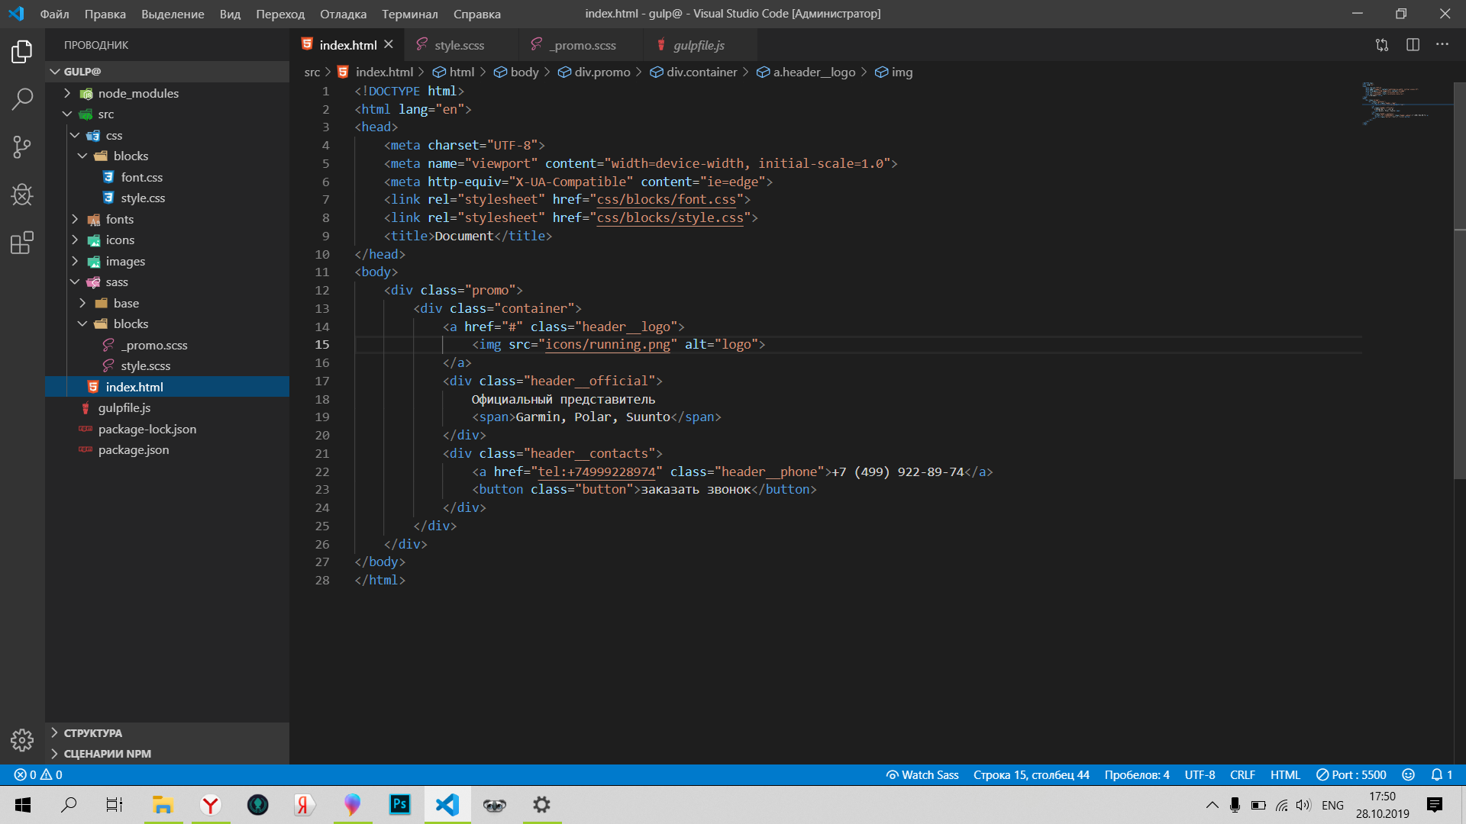Viewport: 1466px width, 824px height.
Task: Click the editor minimap preview
Action: (x=1406, y=102)
